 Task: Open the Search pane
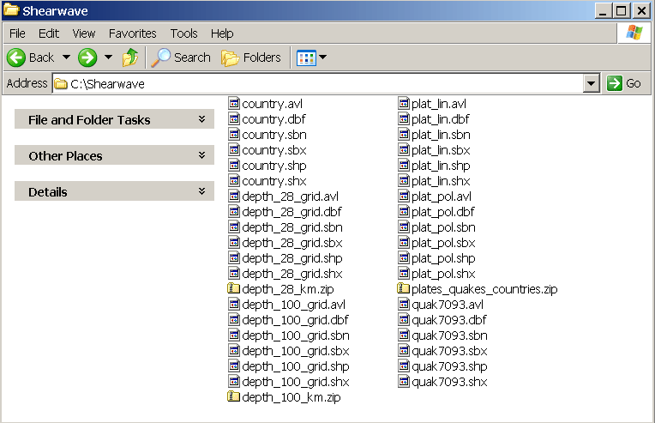181,57
